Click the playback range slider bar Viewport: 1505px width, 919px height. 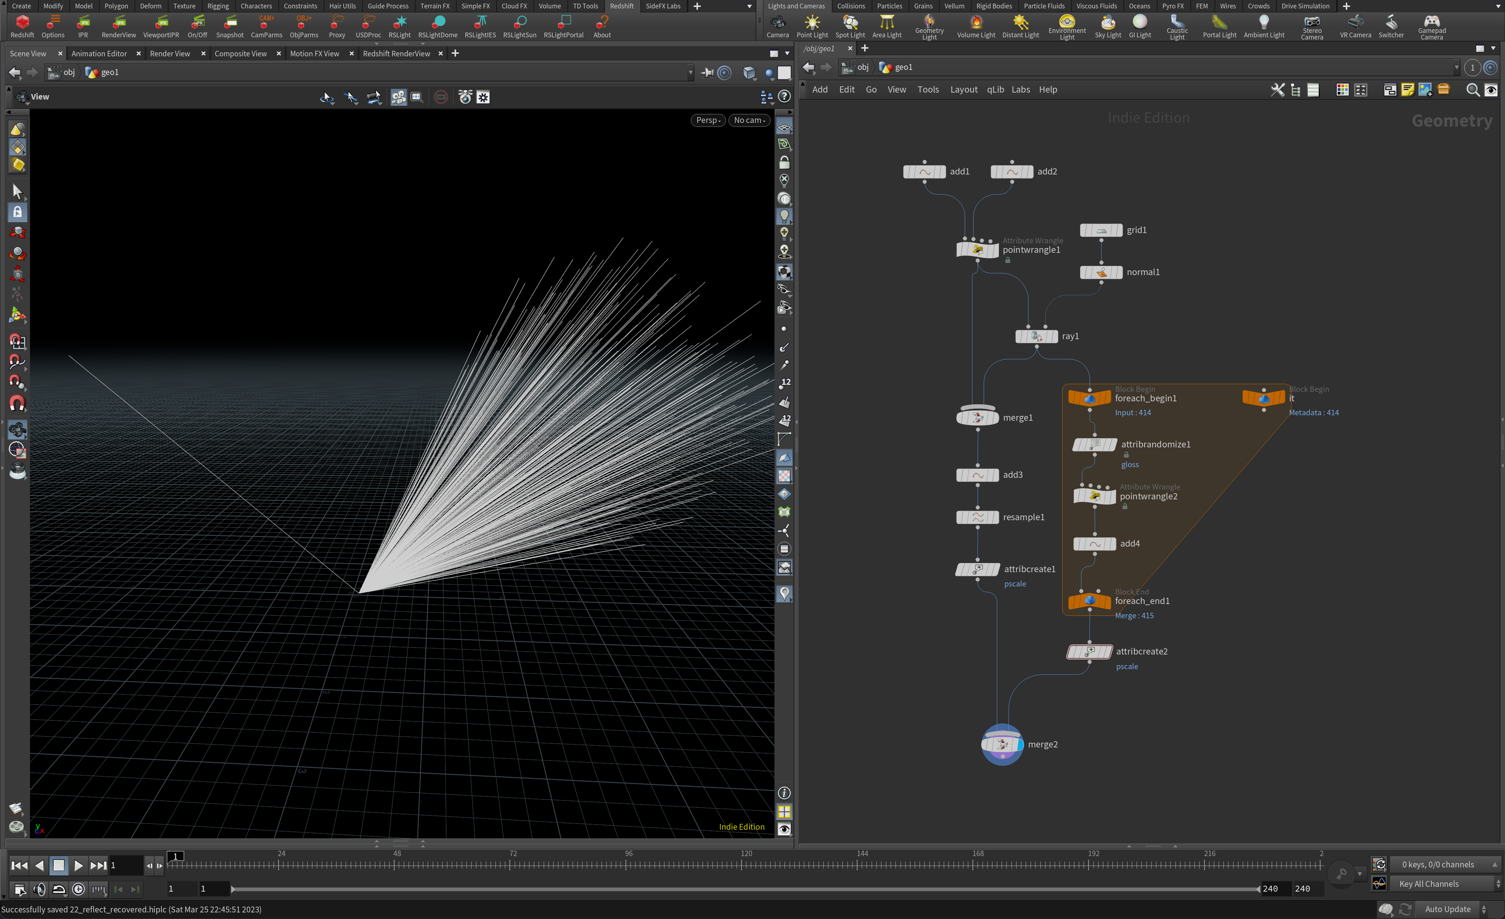pos(745,889)
